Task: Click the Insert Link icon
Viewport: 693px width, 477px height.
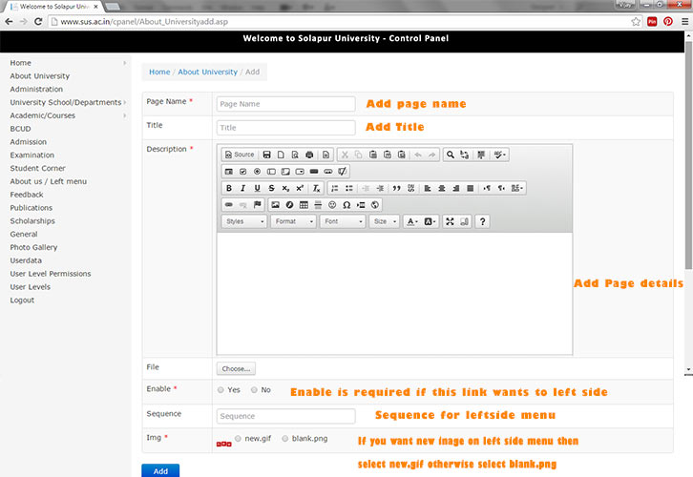Action: [229, 205]
